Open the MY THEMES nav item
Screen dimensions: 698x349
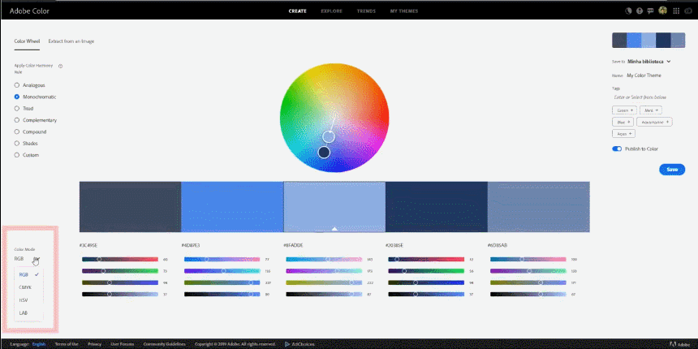click(x=404, y=11)
